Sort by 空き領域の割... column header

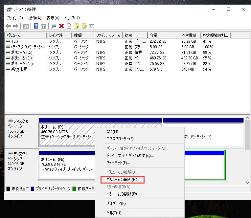(216, 35)
